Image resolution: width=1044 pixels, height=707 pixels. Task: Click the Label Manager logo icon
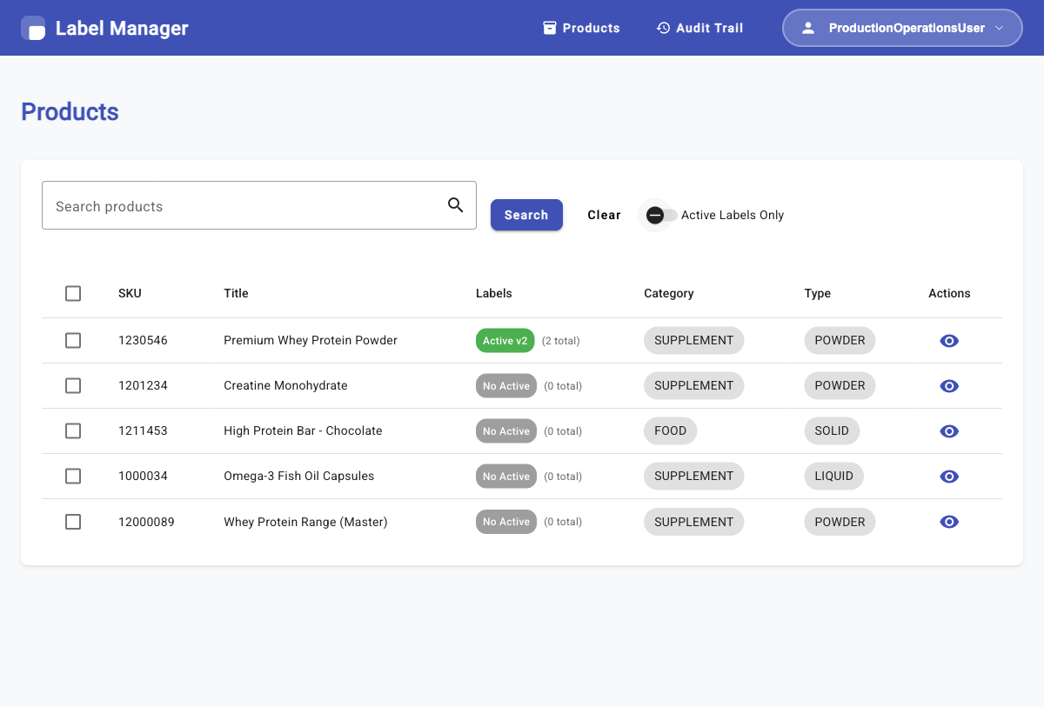pos(34,28)
